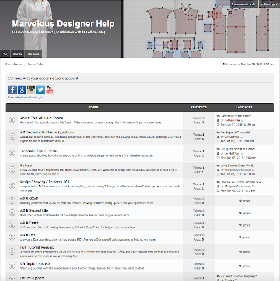Image resolution: width=280 pixels, height=281 pixels.
Task: Click forum icon beside About This MD Help Forum
Action: tap(12, 120)
